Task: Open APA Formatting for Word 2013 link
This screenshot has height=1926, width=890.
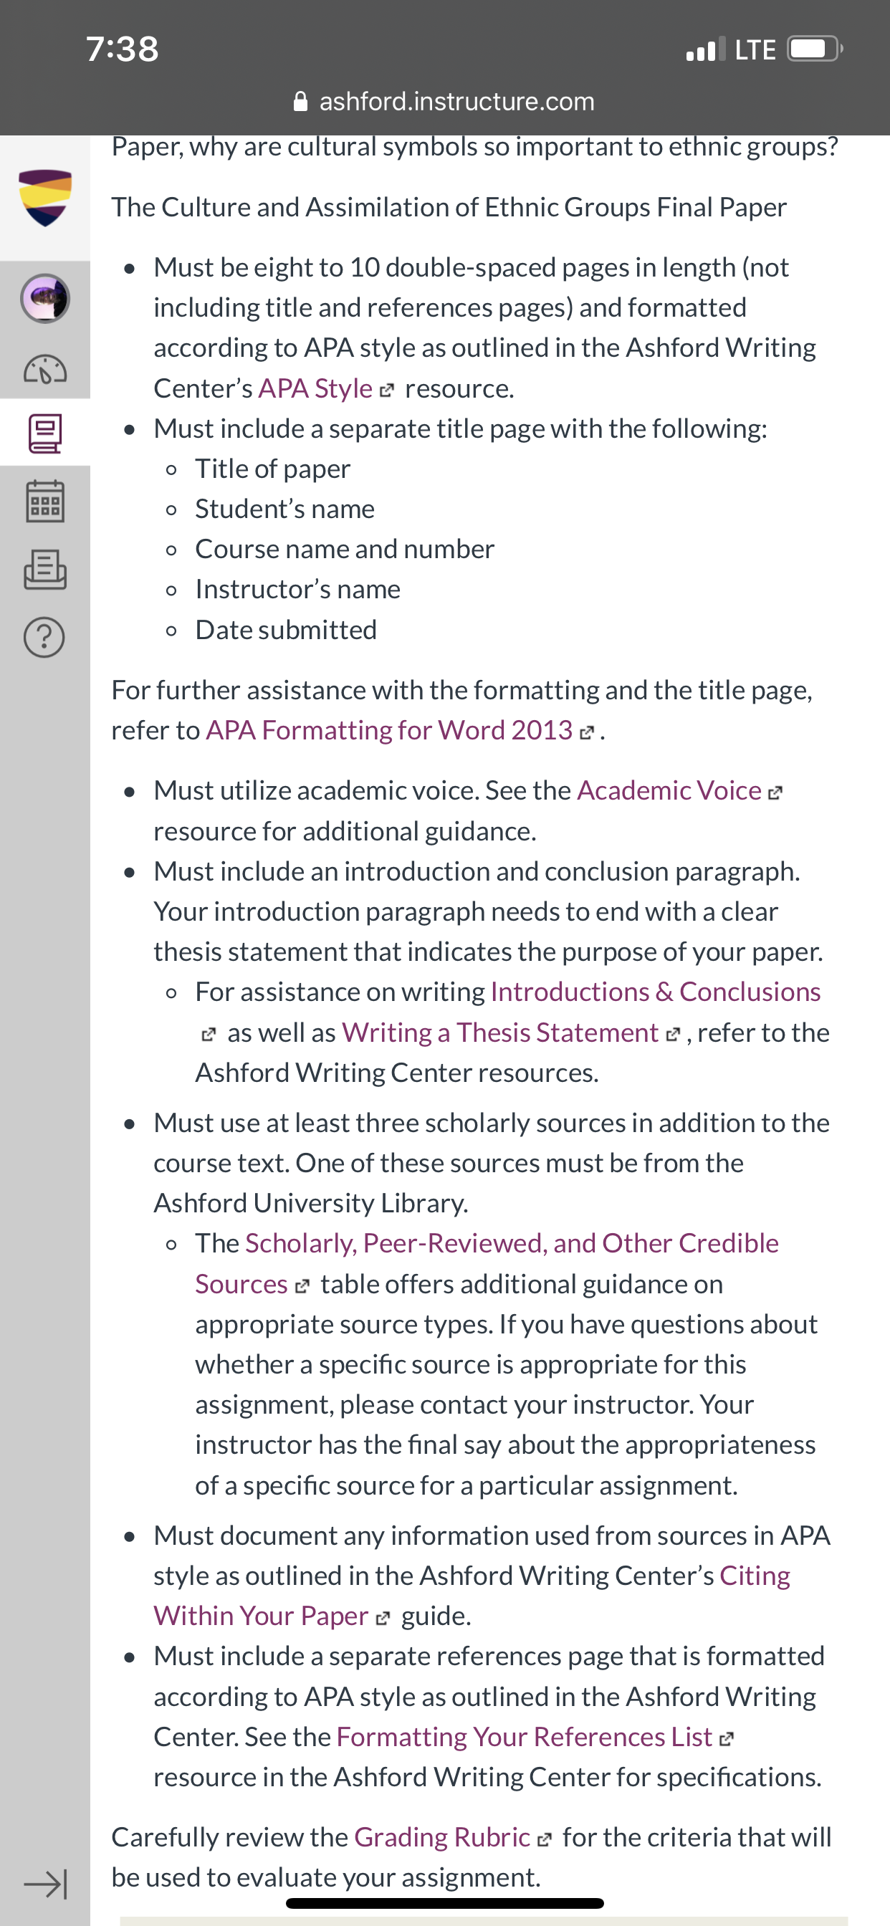Action: (x=389, y=729)
